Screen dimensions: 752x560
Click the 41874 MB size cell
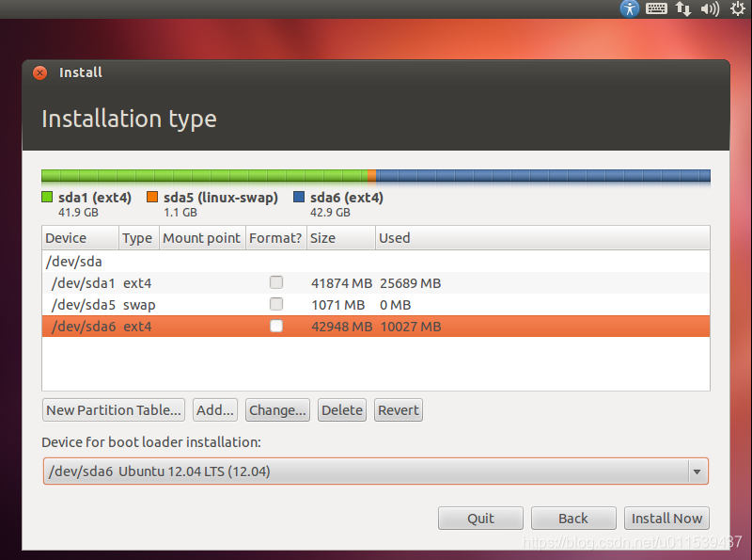tap(341, 283)
